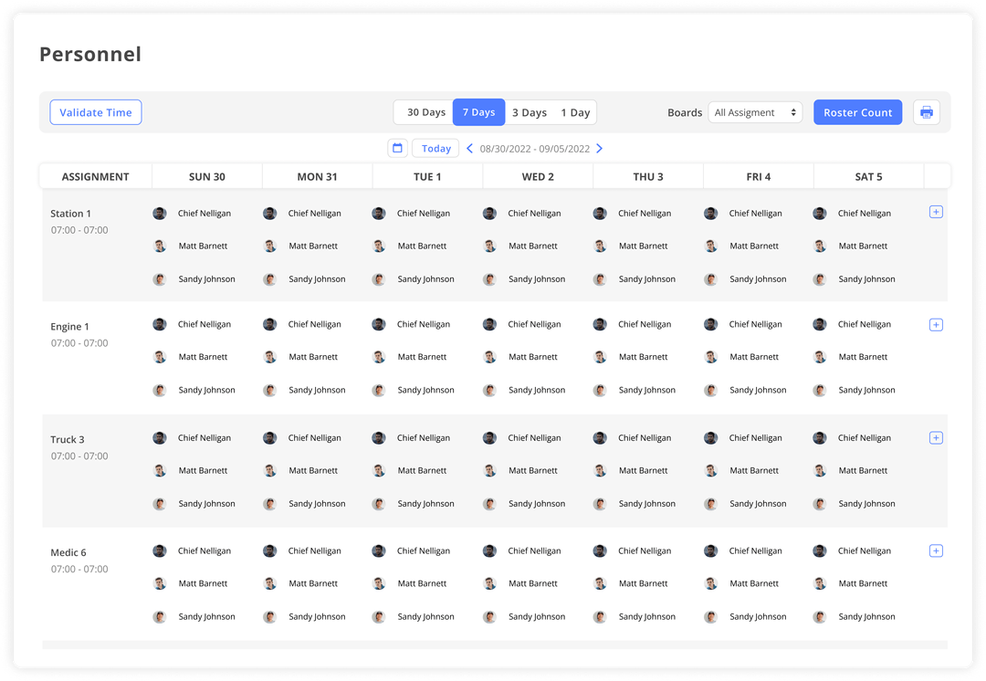Add personnel to Engine 1 with plus icon
This screenshot has height=681, width=986.
tap(936, 324)
